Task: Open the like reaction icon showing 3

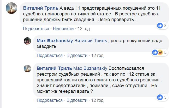Action: [x=160, y=97]
